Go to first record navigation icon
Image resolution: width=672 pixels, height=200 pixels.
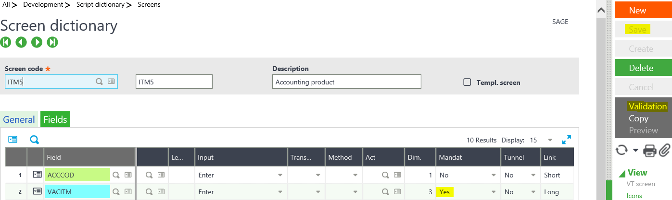(x=6, y=42)
